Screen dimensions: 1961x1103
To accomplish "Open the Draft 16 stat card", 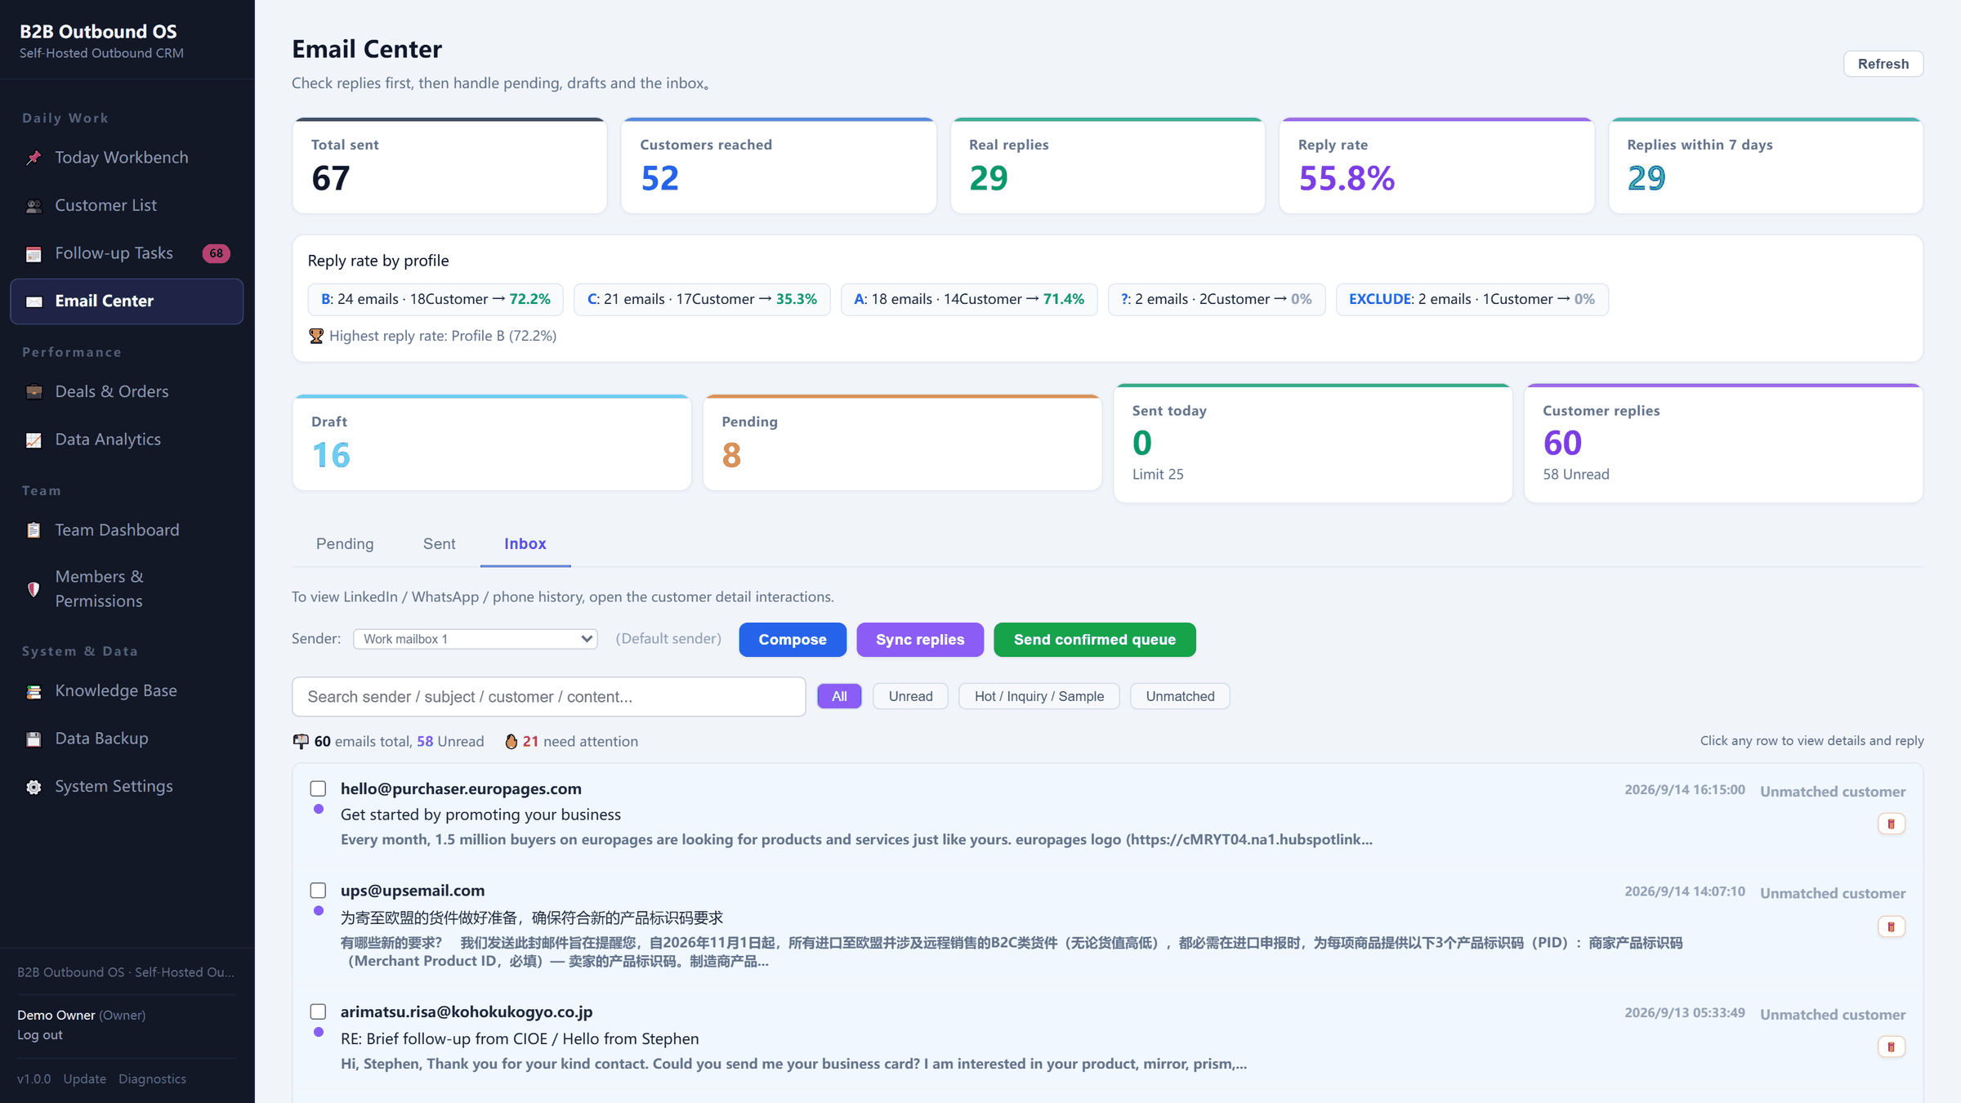I will click(492, 443).
